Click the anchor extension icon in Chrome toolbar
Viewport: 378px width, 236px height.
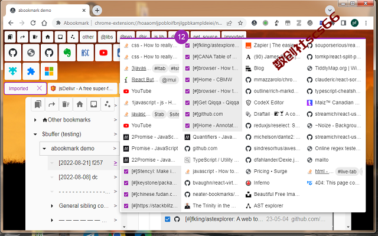click(254, 23)
